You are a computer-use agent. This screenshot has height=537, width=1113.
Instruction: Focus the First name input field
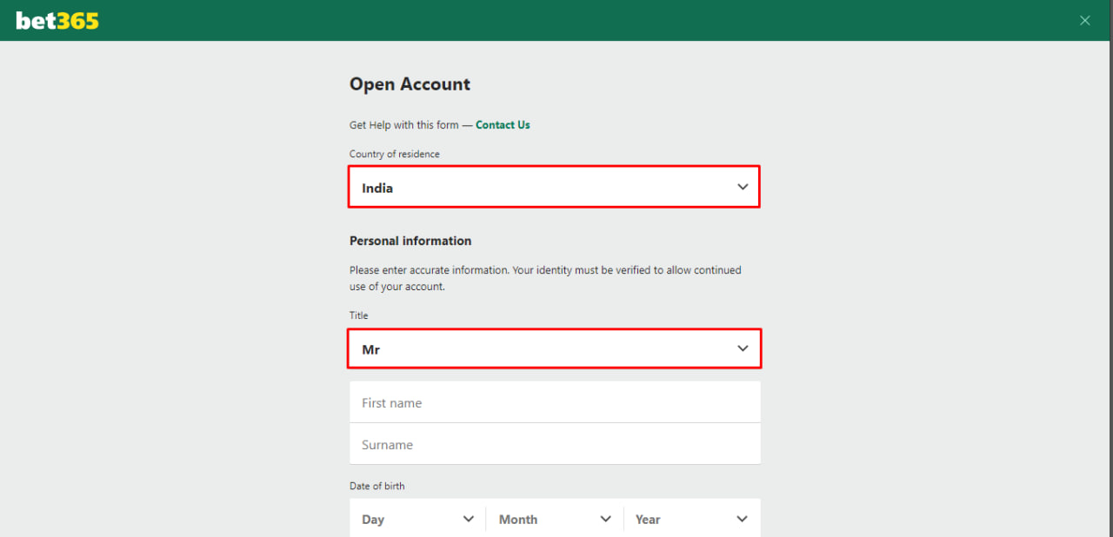[x=555, y=403]
